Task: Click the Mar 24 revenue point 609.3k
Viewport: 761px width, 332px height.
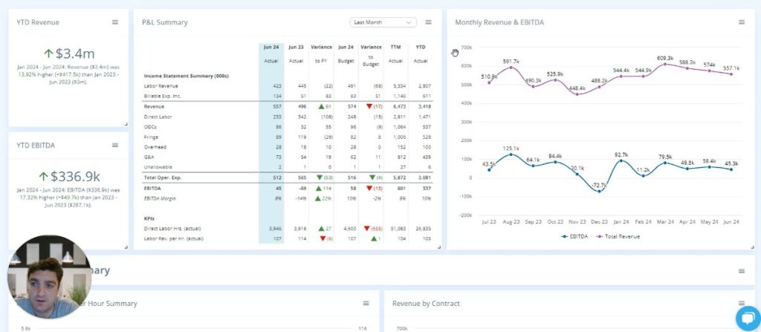Action: click(x=665, y=64)
